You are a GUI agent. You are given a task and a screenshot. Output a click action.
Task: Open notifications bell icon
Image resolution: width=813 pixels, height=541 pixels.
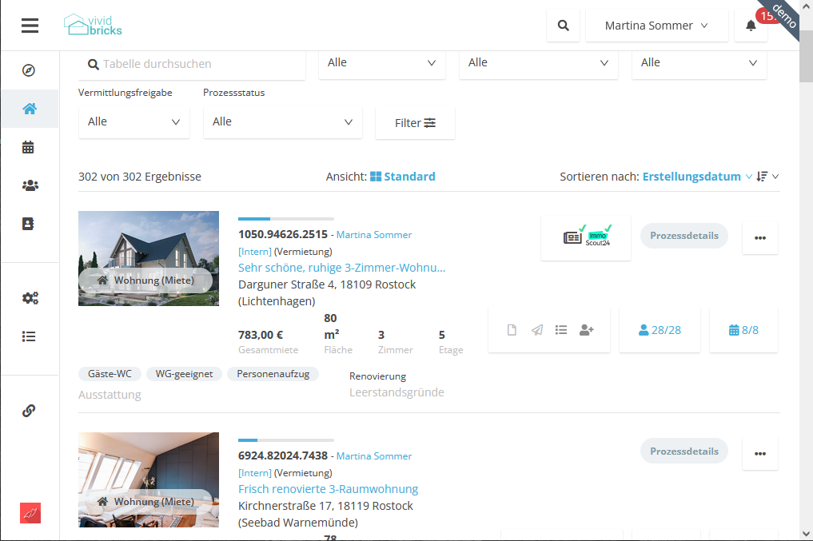pos(751,26)
